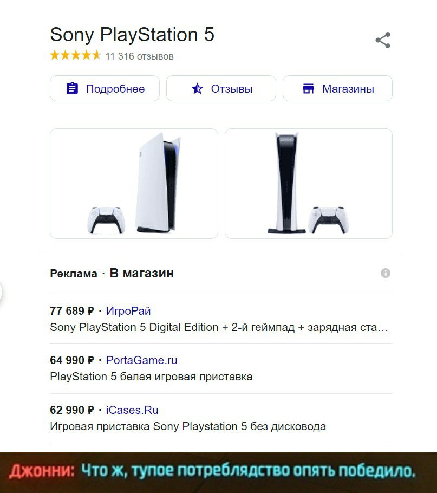Open left PS5 image with controller
Viewport: 437px width, 493px height.
(134, 184)
